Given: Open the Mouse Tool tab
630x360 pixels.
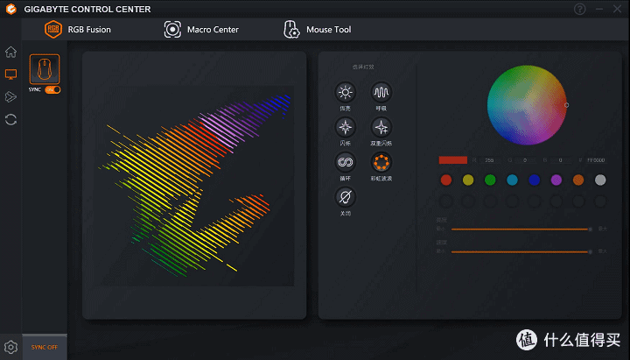Looking at the screenshot, I should [x=318, y=30].
